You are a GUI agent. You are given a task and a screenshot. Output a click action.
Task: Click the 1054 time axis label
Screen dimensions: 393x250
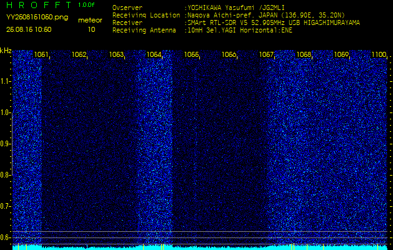[154, 54]
